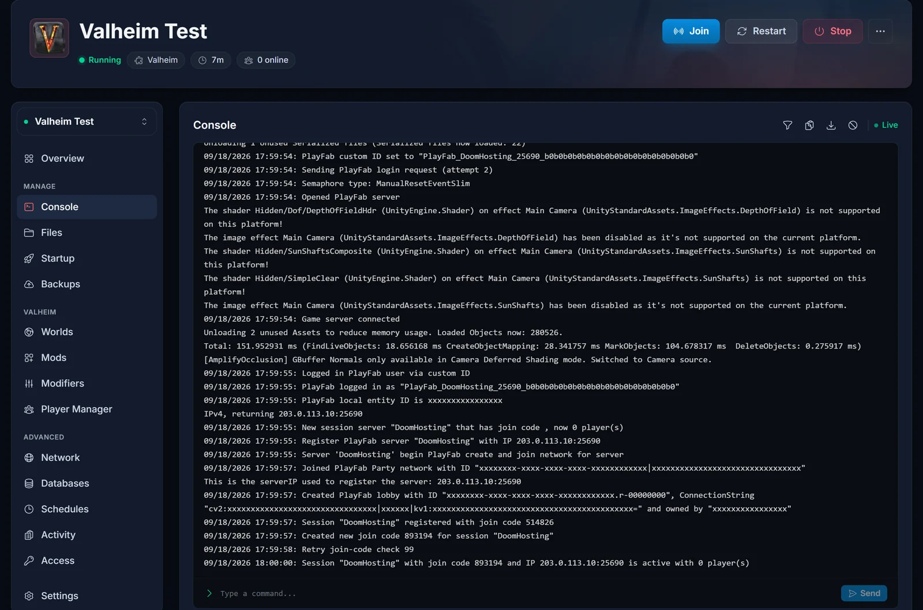Click the Player Manager people icon

click(29, 409)
